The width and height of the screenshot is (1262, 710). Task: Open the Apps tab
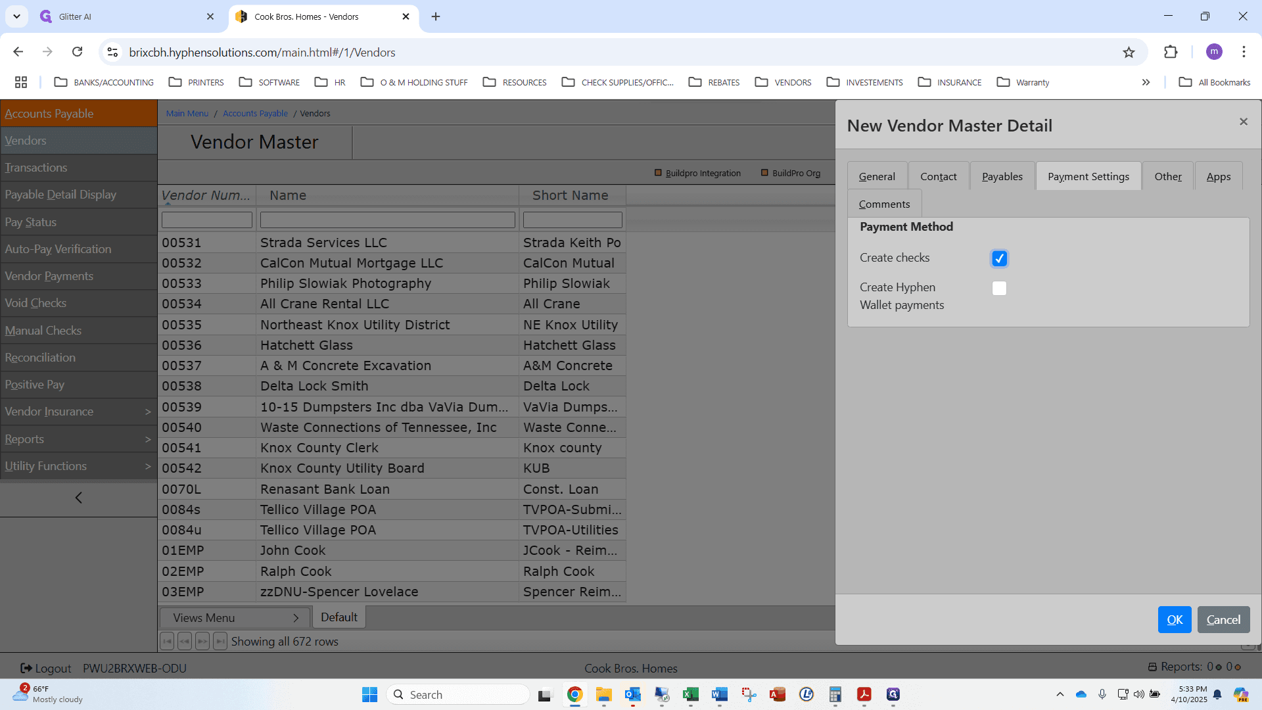1219,176
